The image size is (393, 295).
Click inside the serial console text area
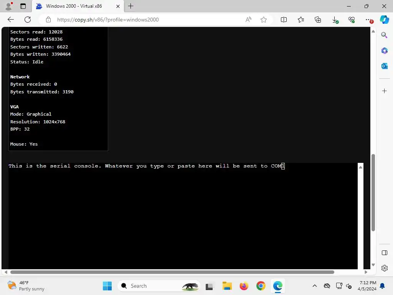coord(183,216)
